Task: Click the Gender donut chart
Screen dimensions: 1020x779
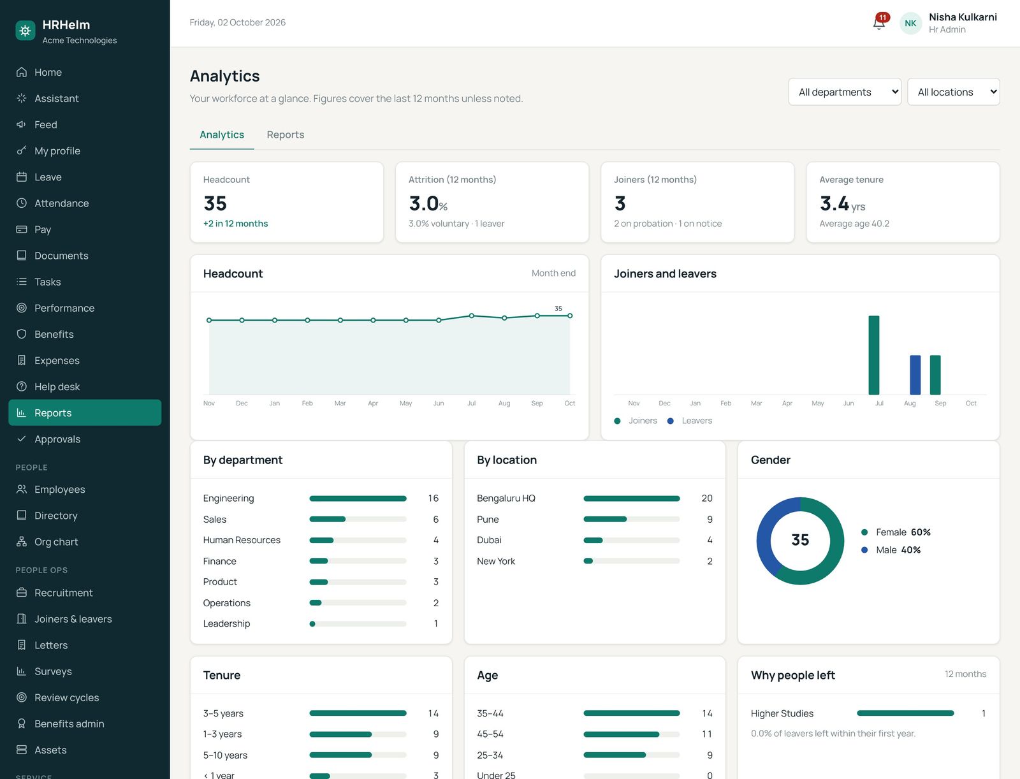Action: coord(800,541)
